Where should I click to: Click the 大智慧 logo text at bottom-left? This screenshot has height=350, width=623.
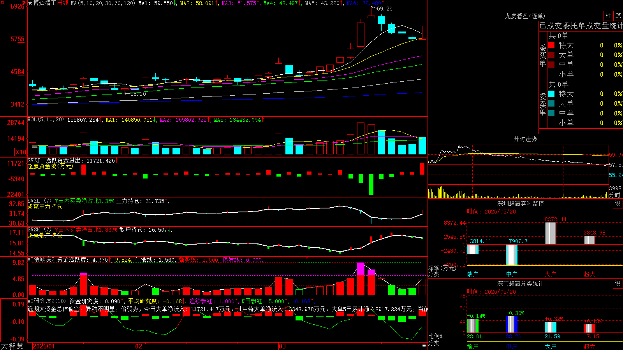click(12, 346)
